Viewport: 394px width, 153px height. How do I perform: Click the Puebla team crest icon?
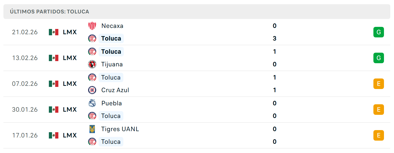pos(92,103)
